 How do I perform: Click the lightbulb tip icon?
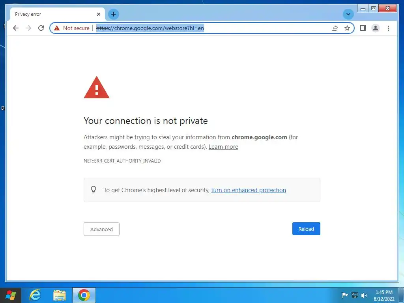(x=94, y=190)
